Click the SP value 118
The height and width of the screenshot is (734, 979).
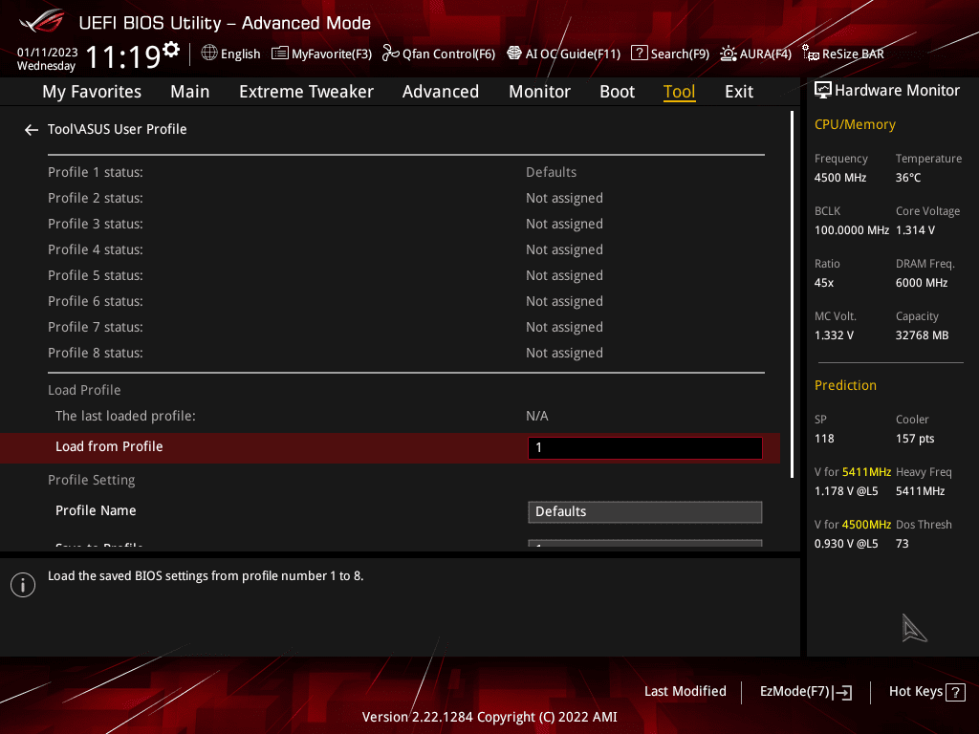pos(824,439)
